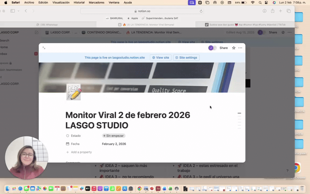This screenshot has height=194, width=310.
Task: Open Control Center in menu bar
Action: pyautogui.click(x=266, y=2)
